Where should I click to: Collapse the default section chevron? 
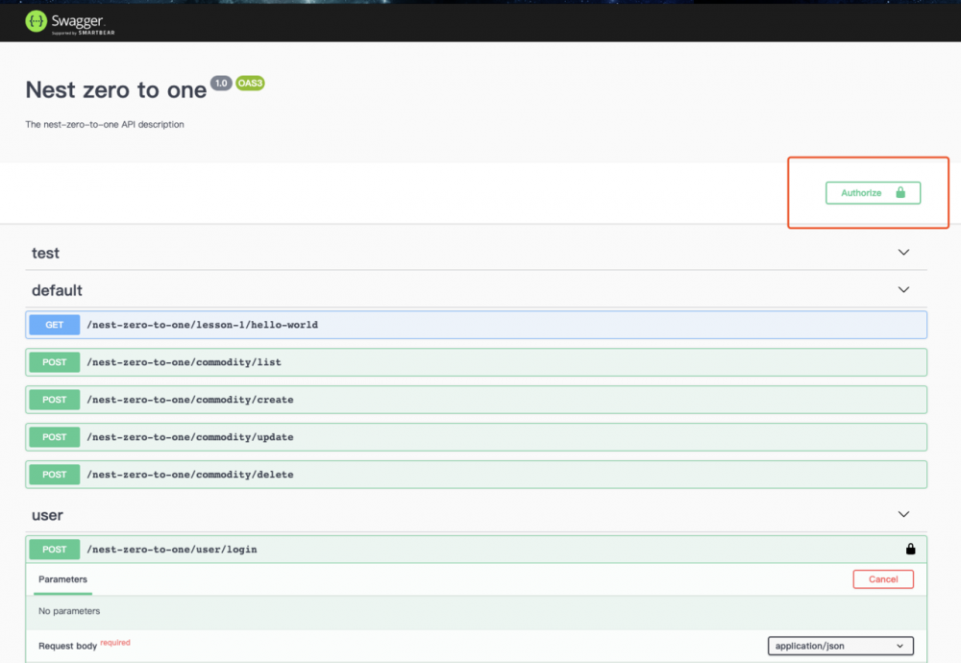tap(903, 290)
